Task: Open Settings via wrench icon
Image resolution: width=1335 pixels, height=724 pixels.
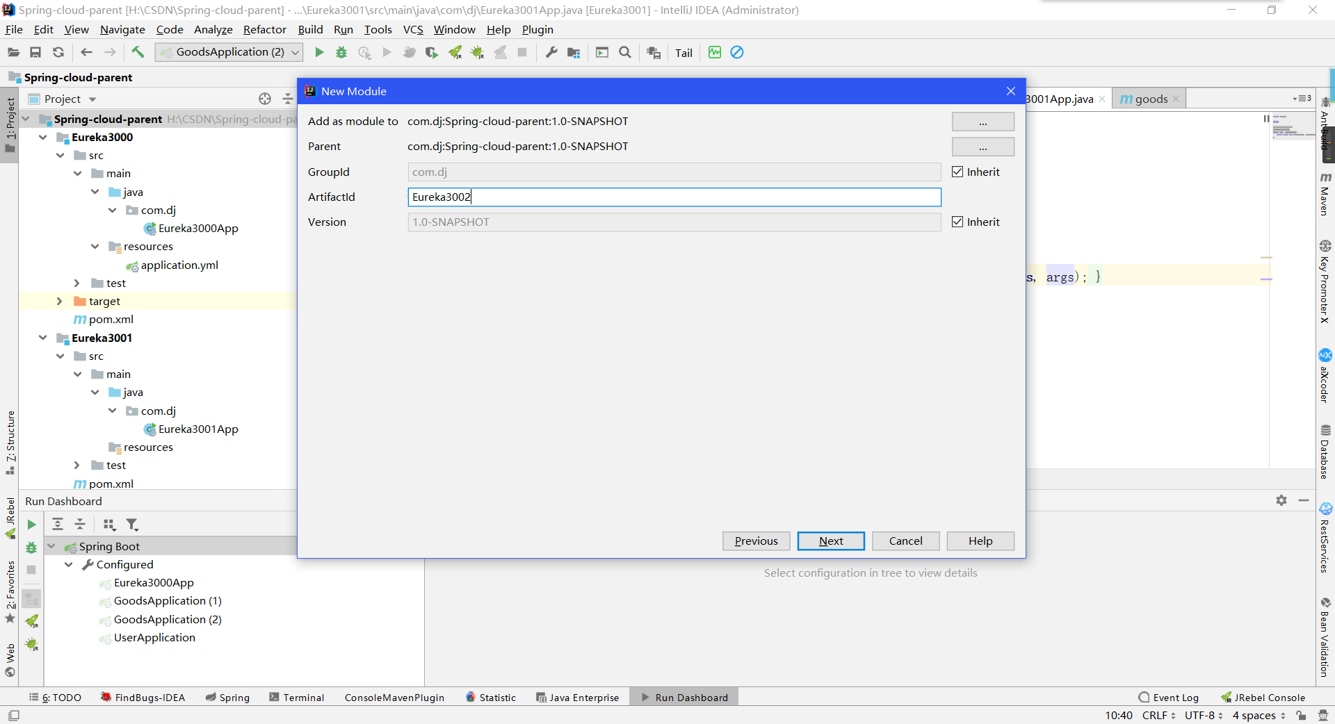Action: click(x=551, y=52)
